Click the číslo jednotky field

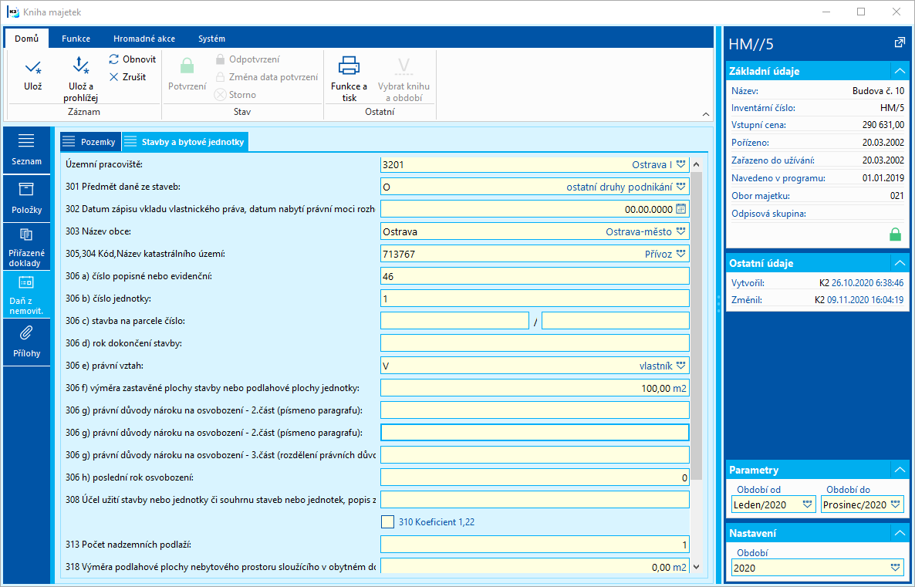point(535,299)
